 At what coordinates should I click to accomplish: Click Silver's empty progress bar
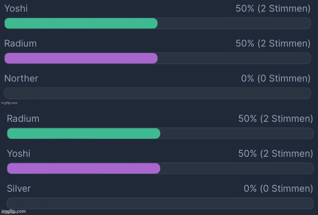pos(160,203)
